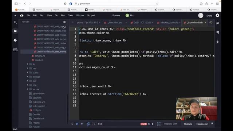This screenshot has height=131, width=233.
Task: Open the Window menu
Action: [x=80, y=15]
